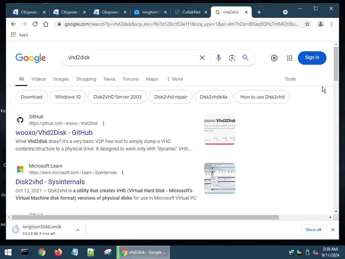Click the vertical page scrollbar thumb
Screen dimensions: 345x259
[x=336, y=64]
